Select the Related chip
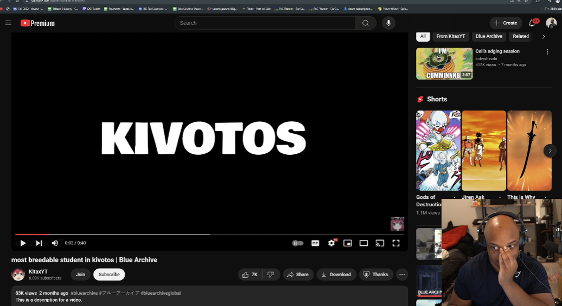 click(521, 36)
